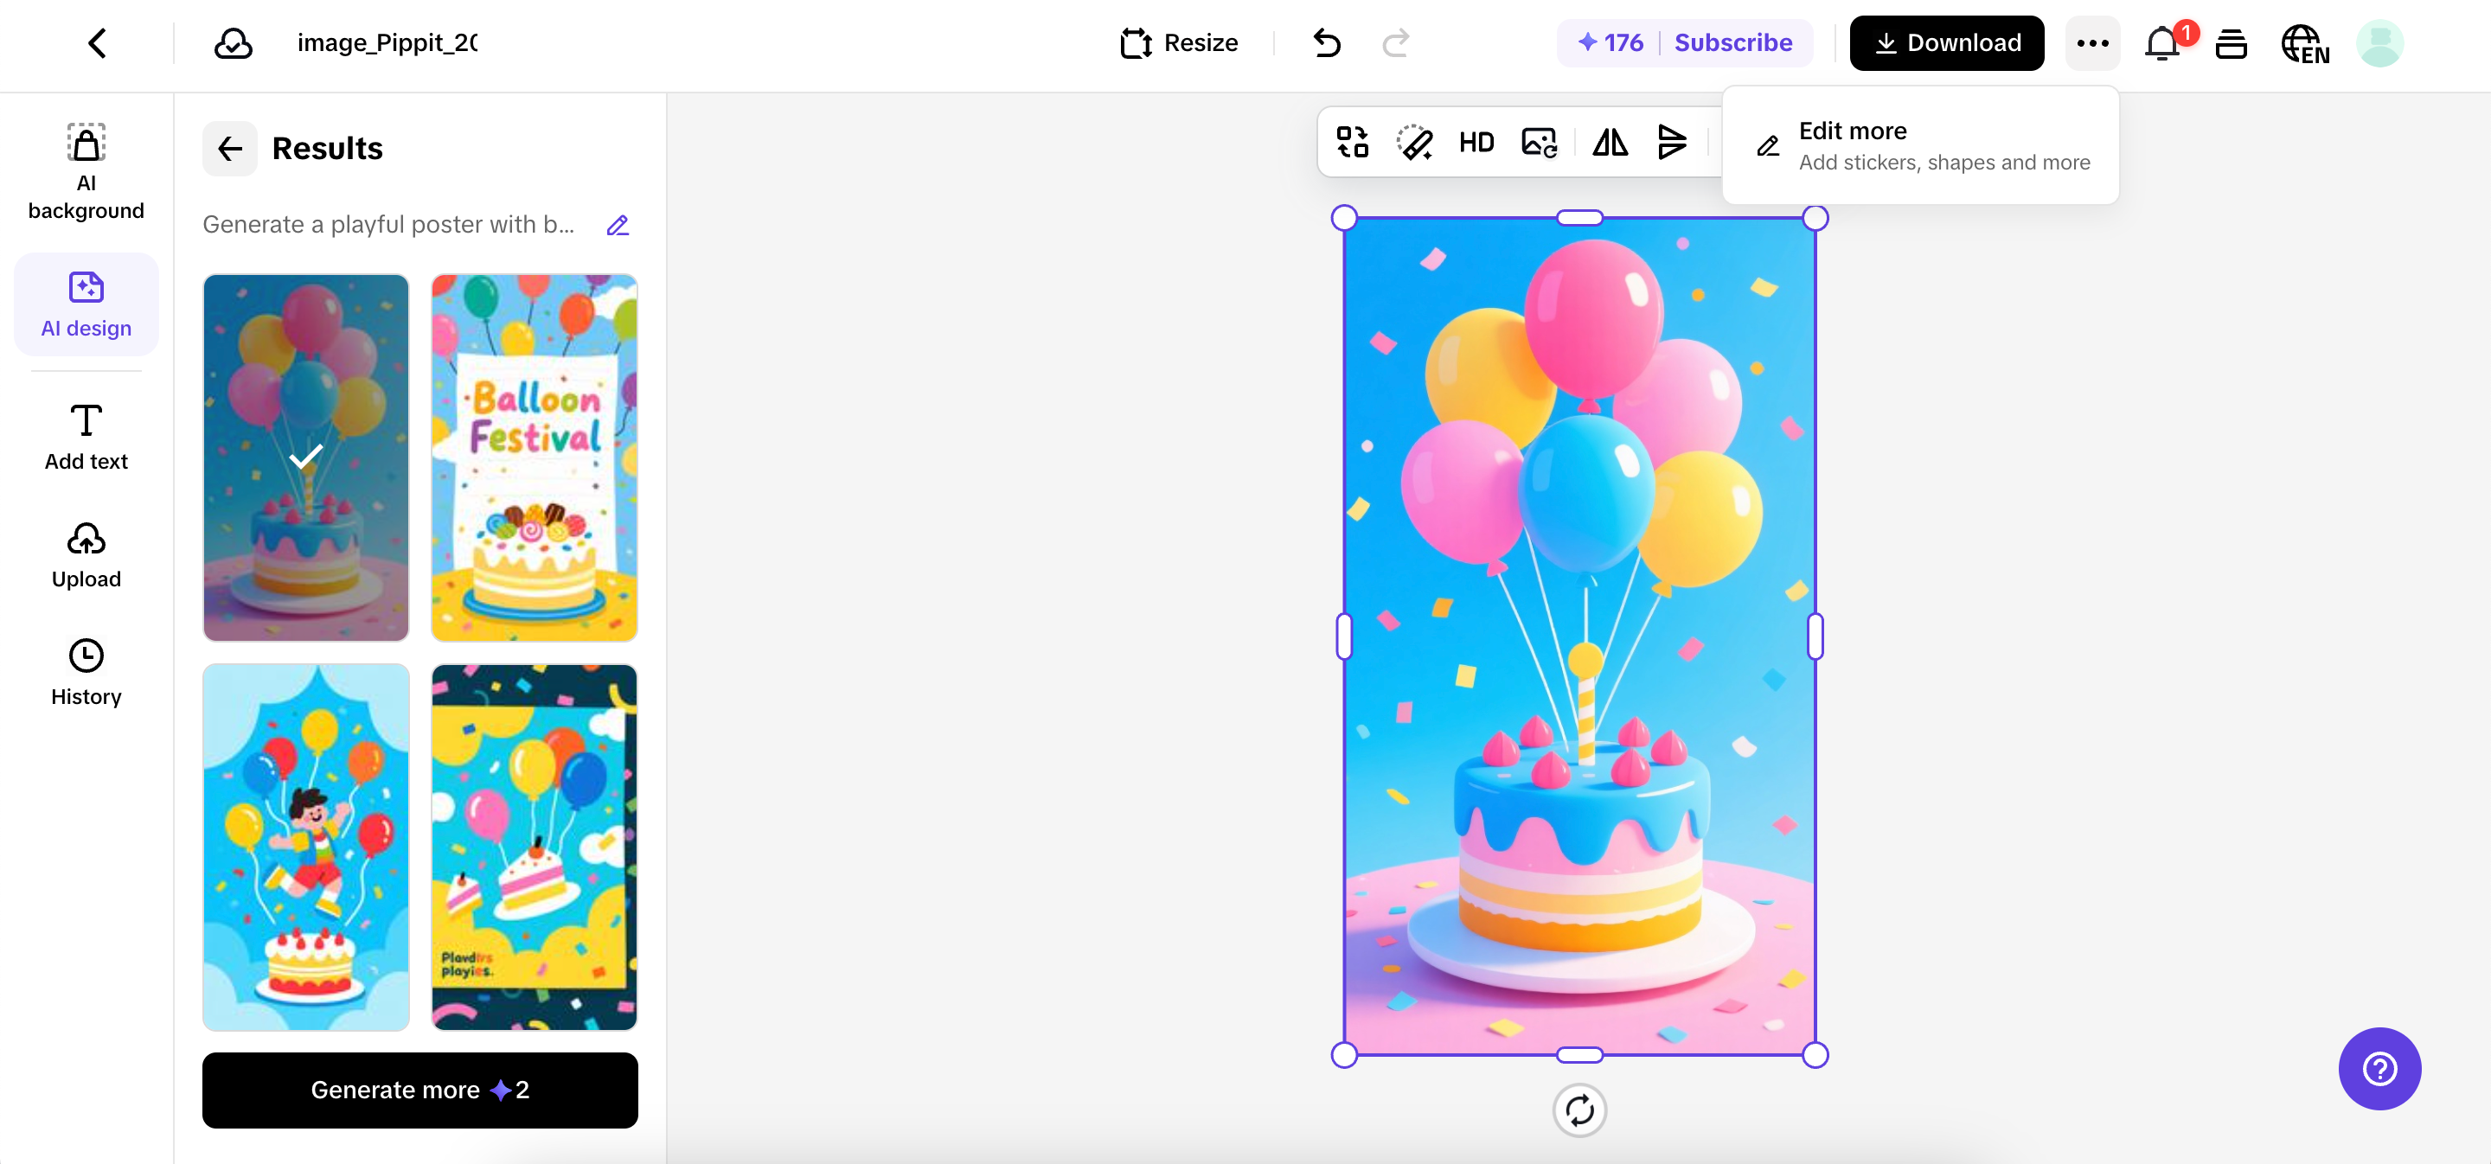This screenshot has width=2491, height=1164.
Task: Click the HD upscale icon
Action: [1476, 143]
